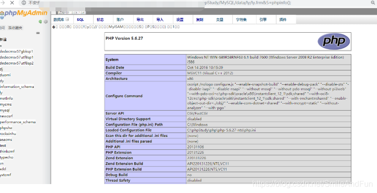Click the PHP Version 5.6.27 heading
Viewport: 377px width, 193px height.
(x=124, y=38)
